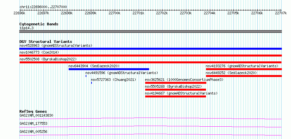Click the 22696k ruler tick label
Screen dimensions: 291x139
coord(20,13)
